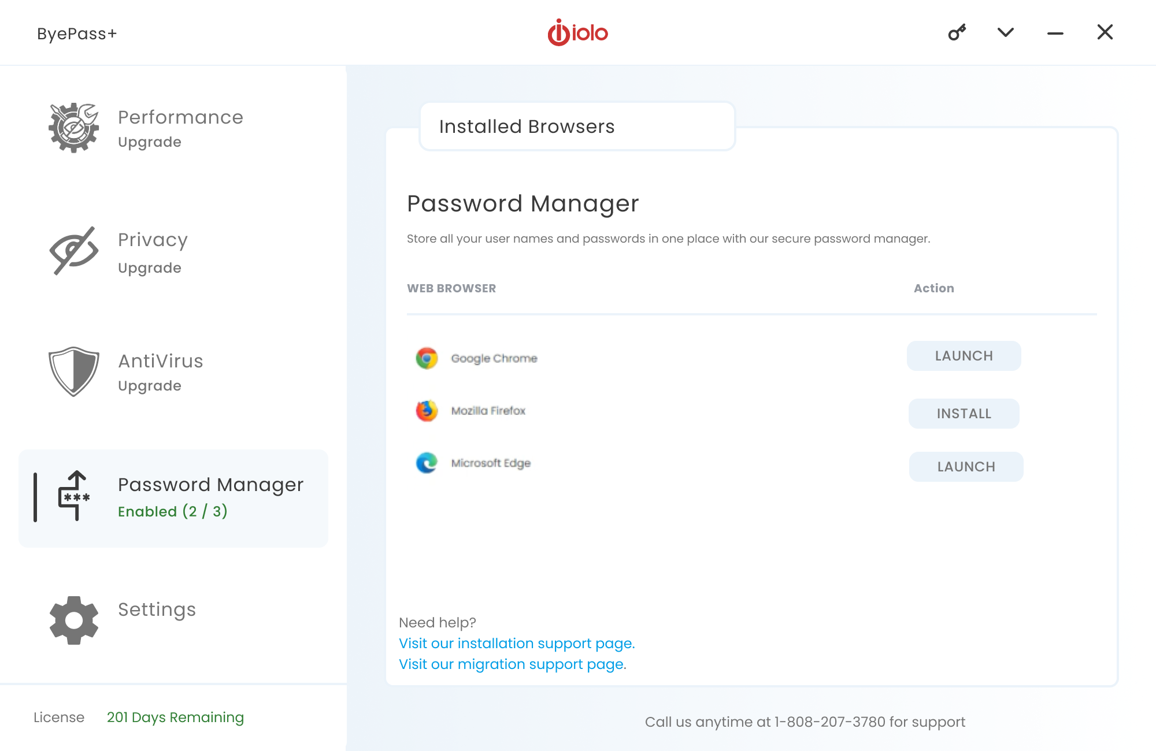Click the Performance gear-wrench icon
Viewport: 1156px width, 751px height.
pyautogui.click(x=73, y=128)
